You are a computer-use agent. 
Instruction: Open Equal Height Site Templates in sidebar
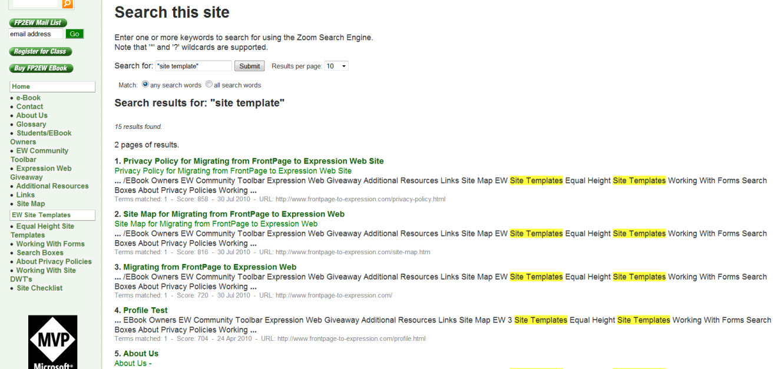tap(42, 230)
